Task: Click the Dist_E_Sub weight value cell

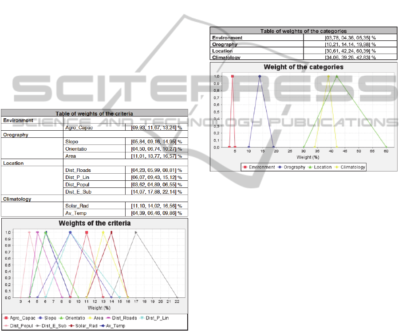Action: (x=156, y=191)
